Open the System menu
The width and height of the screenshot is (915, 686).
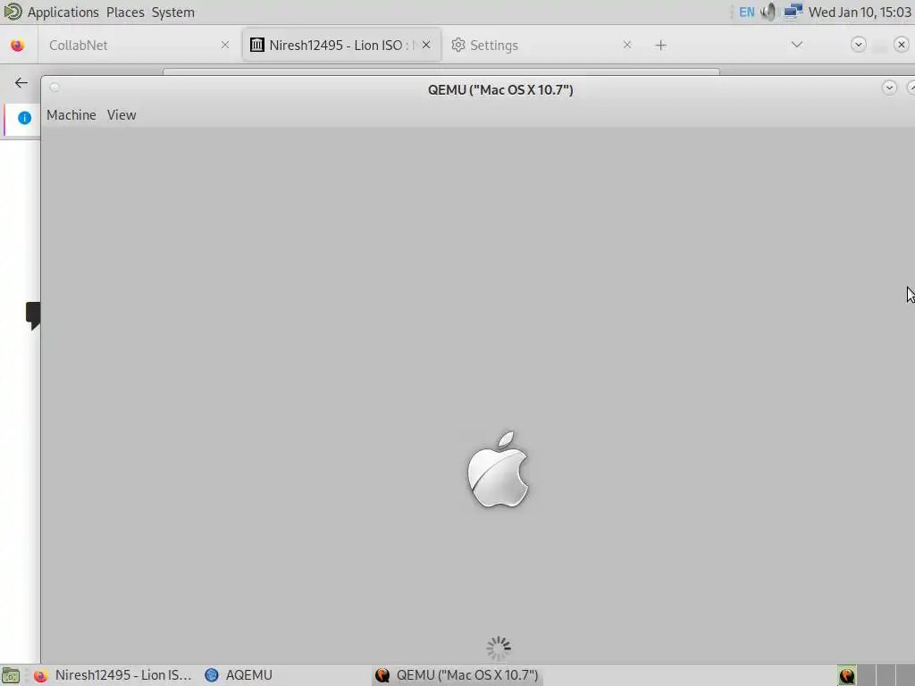click(x=172, y=13)
